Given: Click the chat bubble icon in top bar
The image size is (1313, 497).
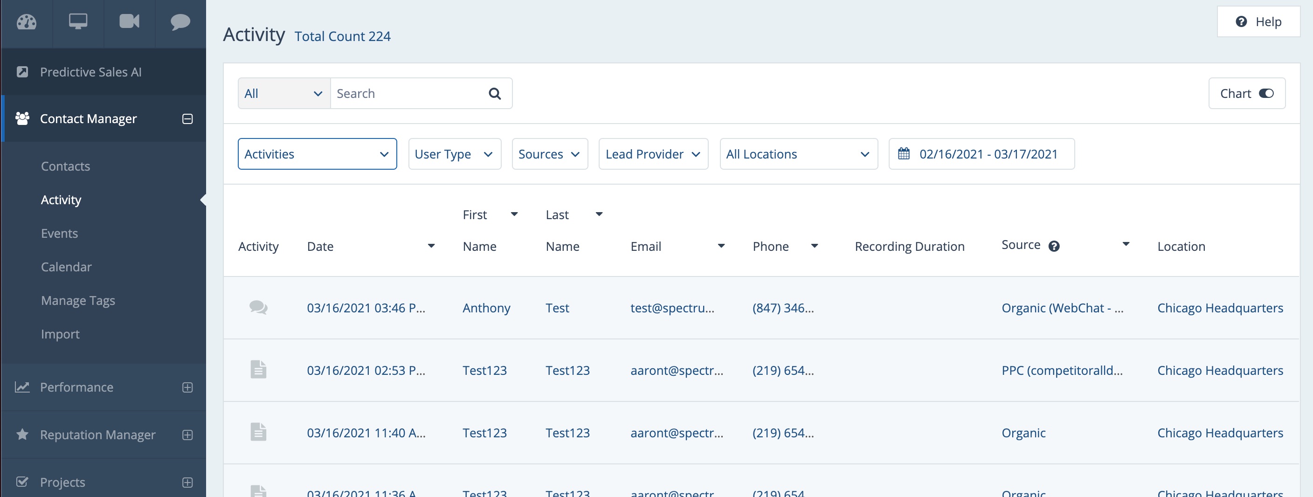Looking at the screenshot, I should click(180, 22).
